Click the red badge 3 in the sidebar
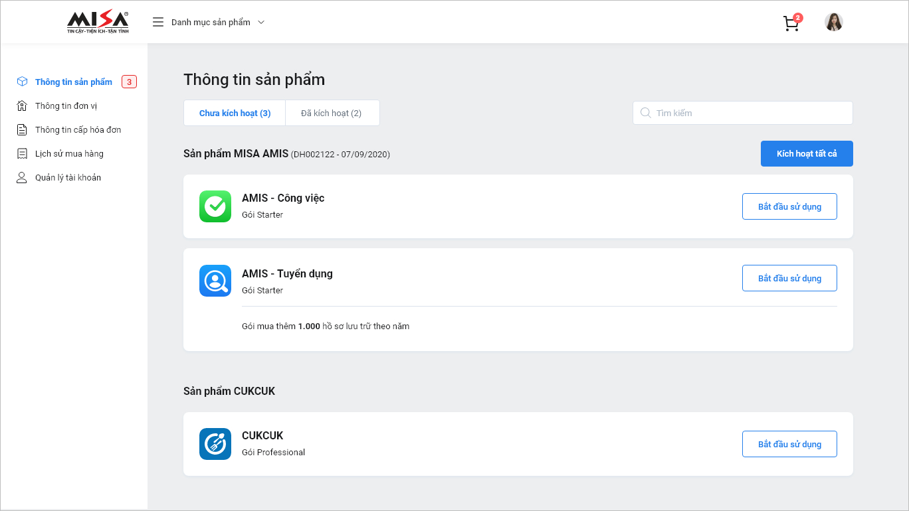The image size is (909, 511). click(x=129, y=82)
